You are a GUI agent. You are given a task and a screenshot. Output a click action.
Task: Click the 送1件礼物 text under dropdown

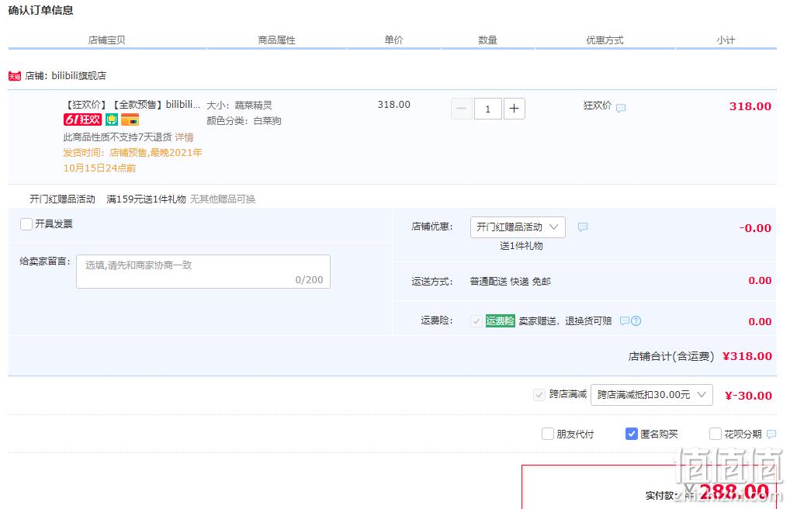tap(521, 246)
